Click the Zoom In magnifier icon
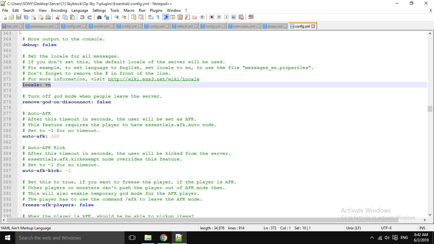The height and width of the screenshot is (244, 434). click(x=116, y=17)
